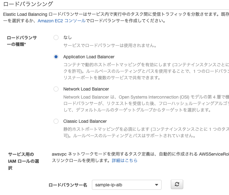Choose the Network Load Balancer radio button
The width and height of the screenshot is (229, 195).
pyautogui.click(x=56, y=89)
